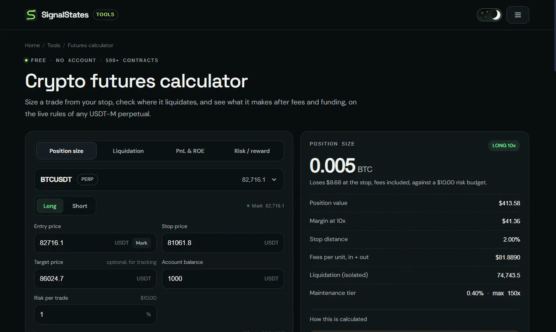Click the 0.005 BTC position size value
This screenshot has height=332, width=556.
click(341, 166)
